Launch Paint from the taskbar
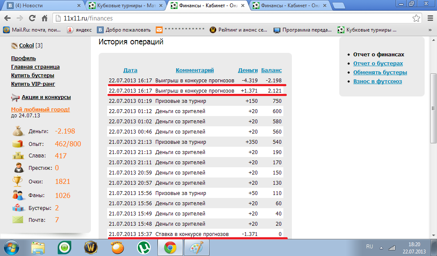 click(x=197, y=247)
